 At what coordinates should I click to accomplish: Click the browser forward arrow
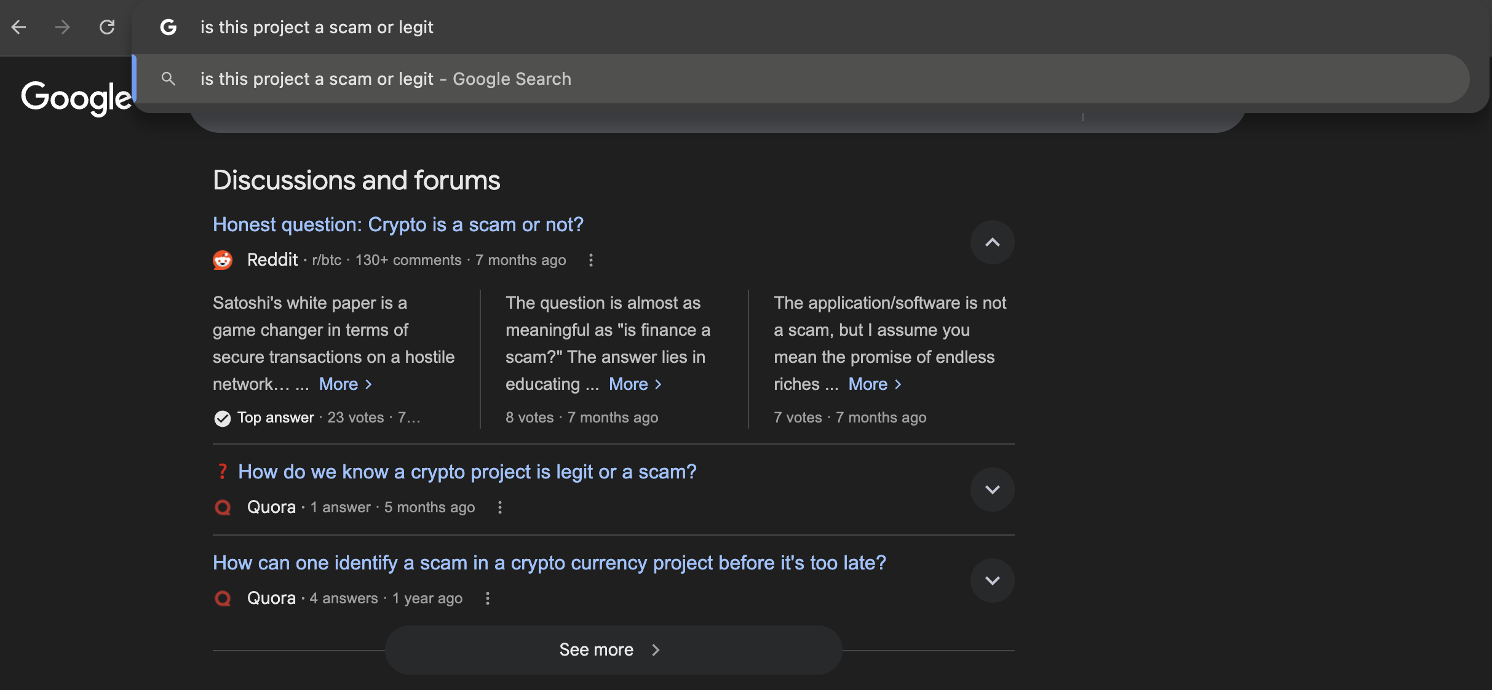click(62, 27)
